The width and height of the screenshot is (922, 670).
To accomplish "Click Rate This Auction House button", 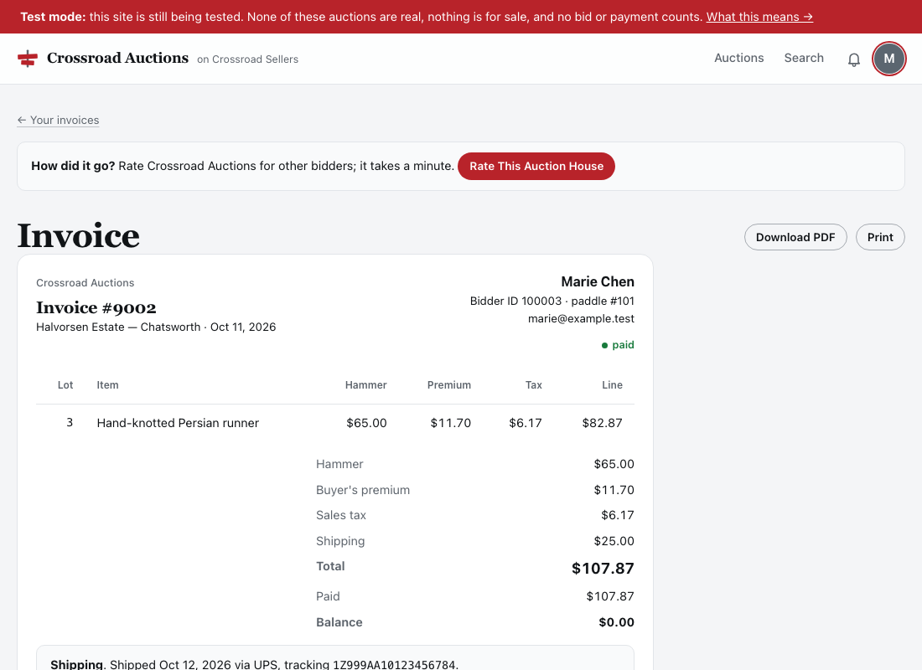I will (536, 167).
